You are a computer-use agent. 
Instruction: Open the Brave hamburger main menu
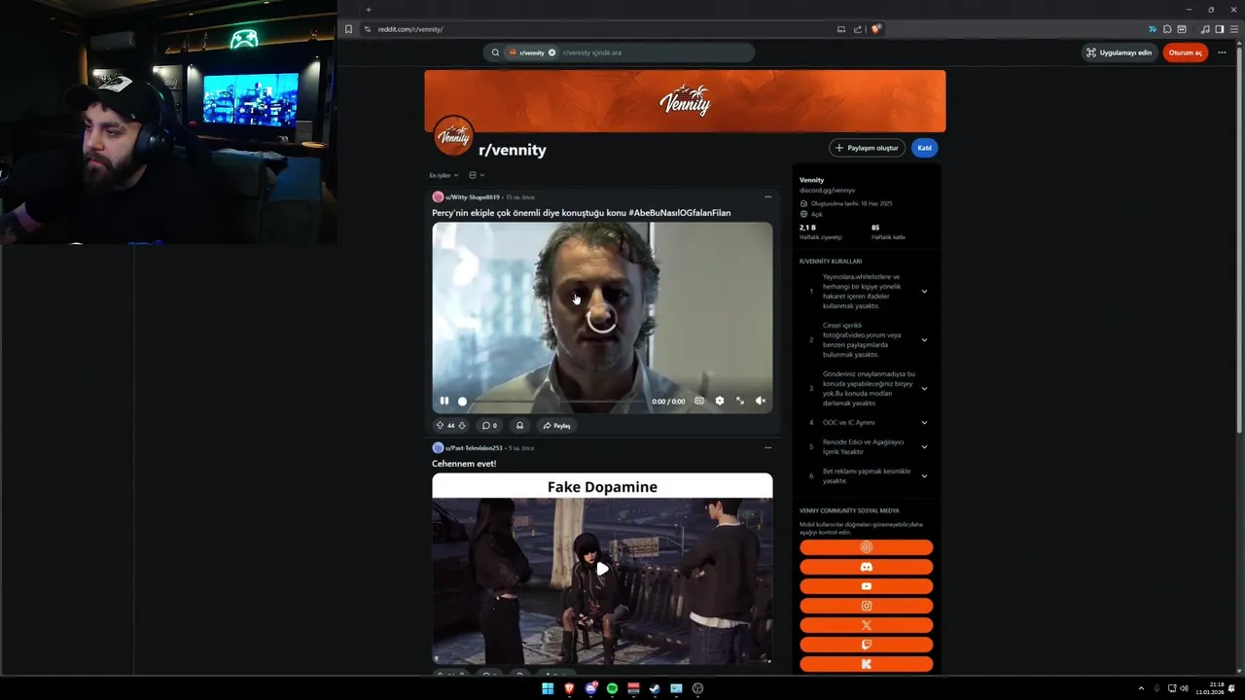coord(1234,29)
